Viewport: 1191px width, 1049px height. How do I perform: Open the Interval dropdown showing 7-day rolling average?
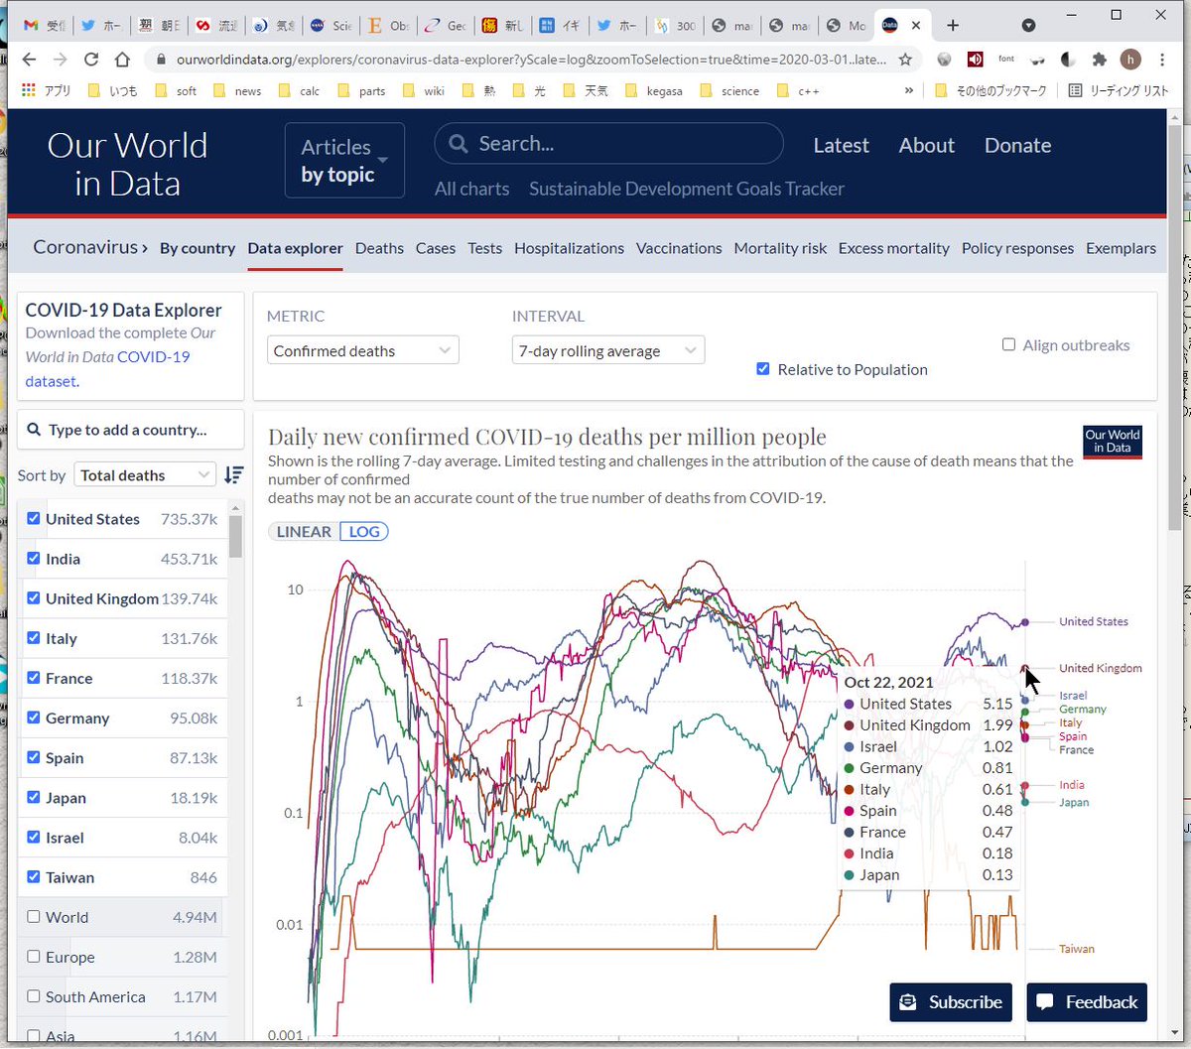(x=608, y=350)
